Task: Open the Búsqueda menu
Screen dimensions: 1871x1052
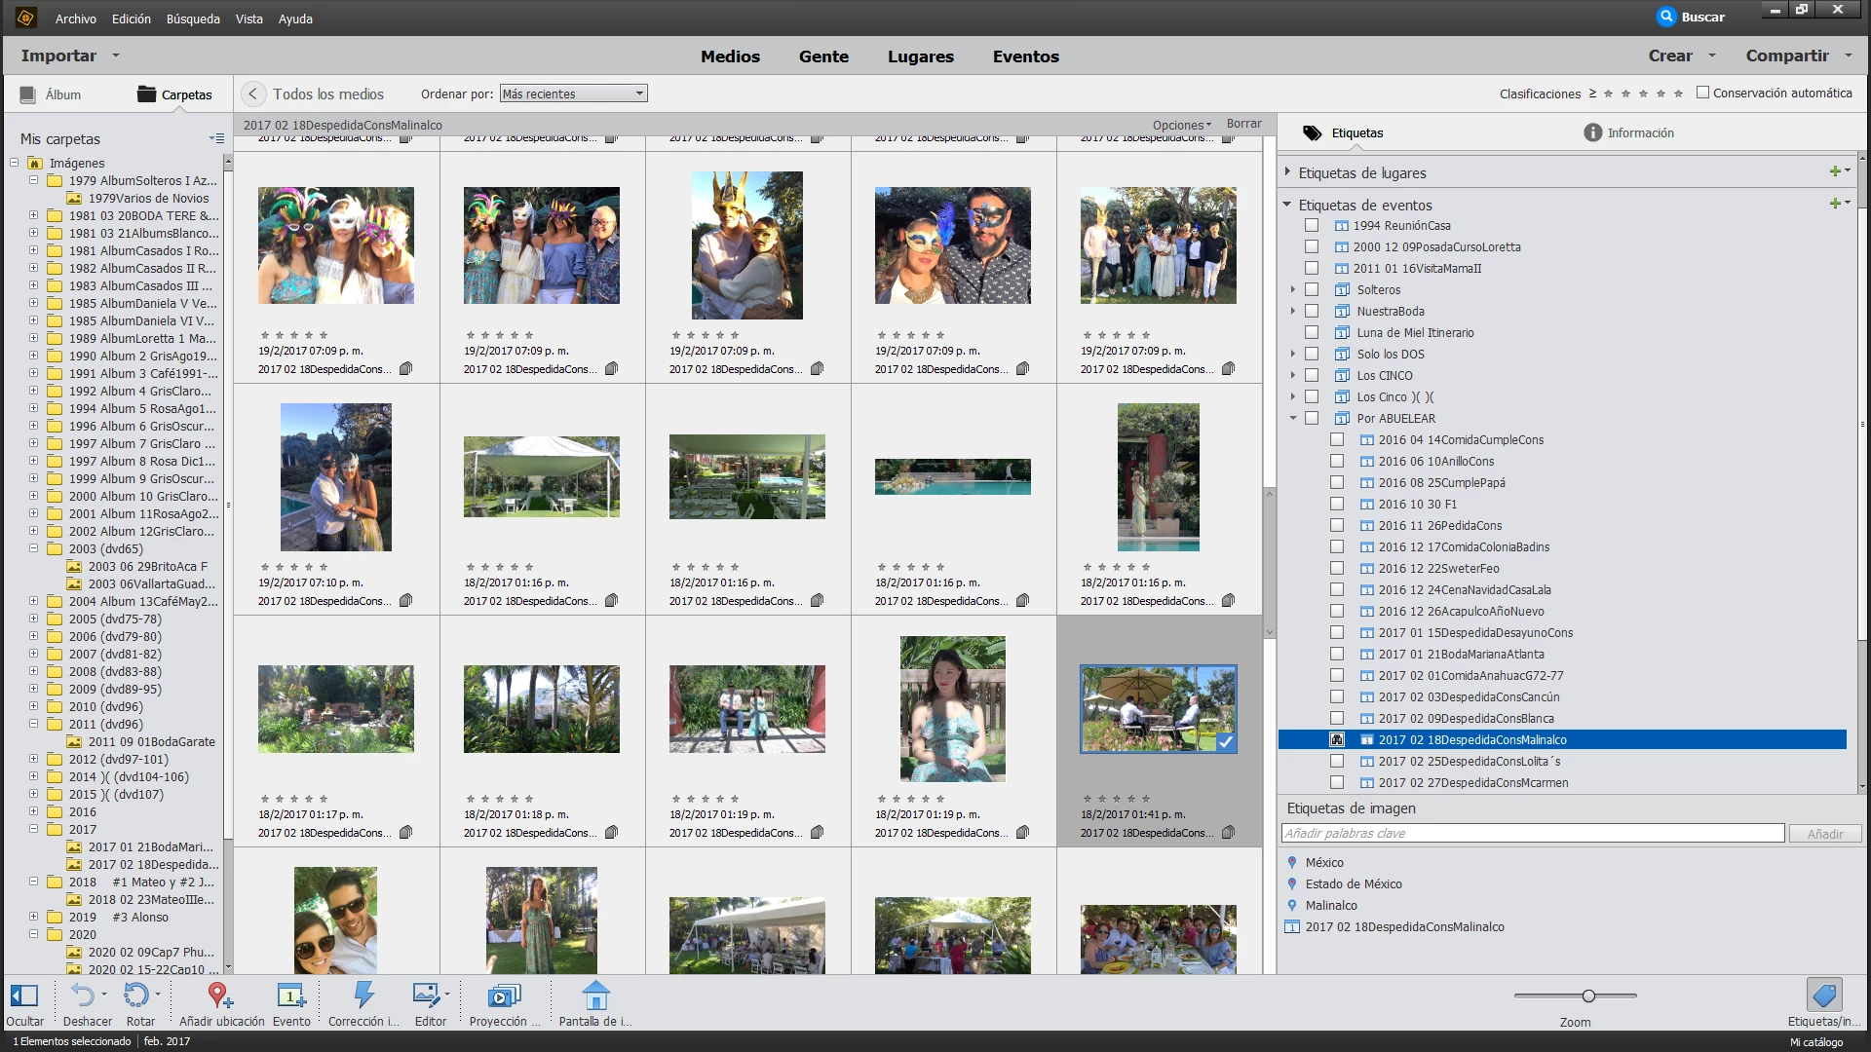Action: [x=193, y=19]
